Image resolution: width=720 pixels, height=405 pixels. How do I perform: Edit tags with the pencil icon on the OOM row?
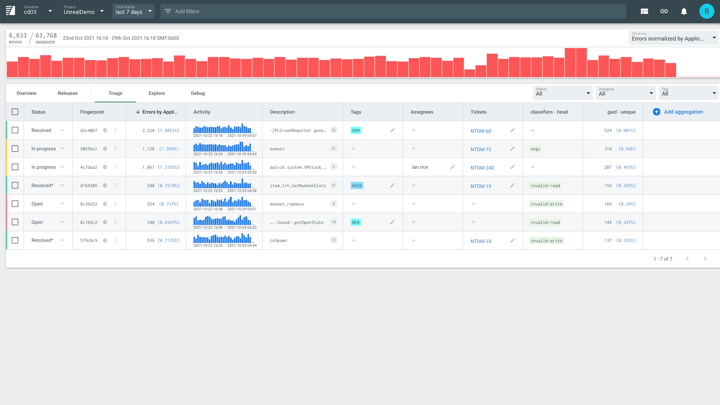coord(393,130)
